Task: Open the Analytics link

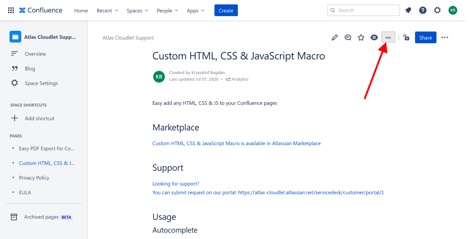Action: tap(237, 79)
